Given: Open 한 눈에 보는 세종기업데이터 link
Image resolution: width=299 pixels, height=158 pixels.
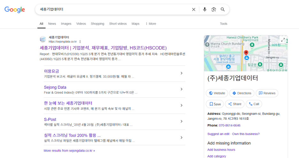Looking at the screenshot, I should point(68,103).
